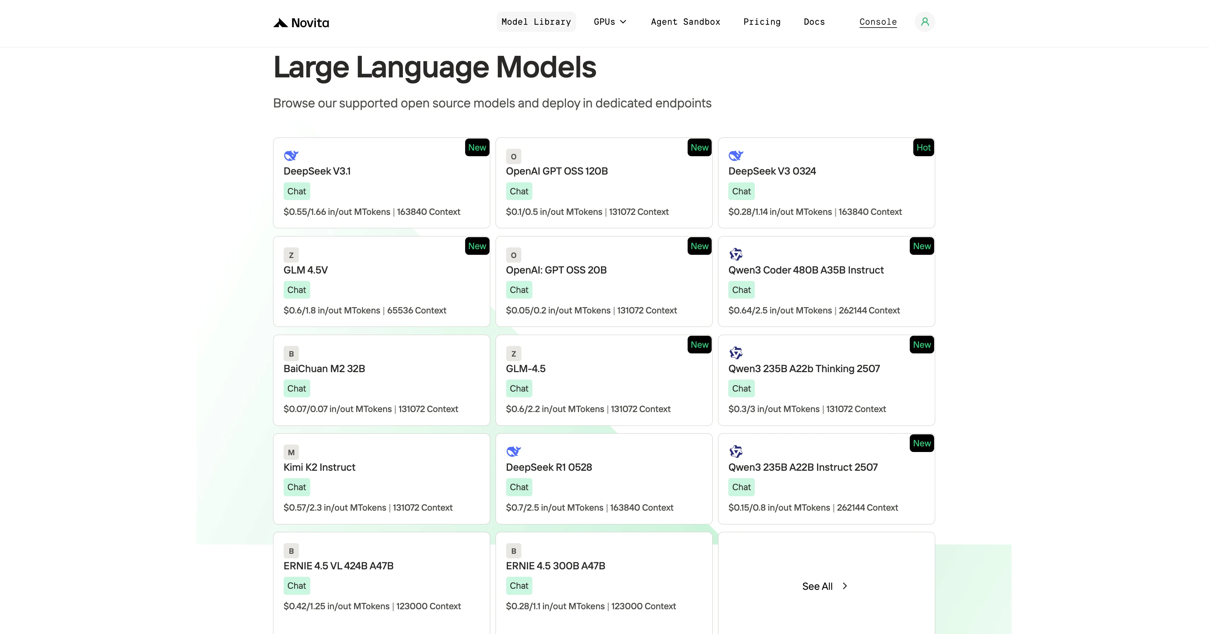Click the Qwen3 Coder 480B logo icon

[736, 254]
